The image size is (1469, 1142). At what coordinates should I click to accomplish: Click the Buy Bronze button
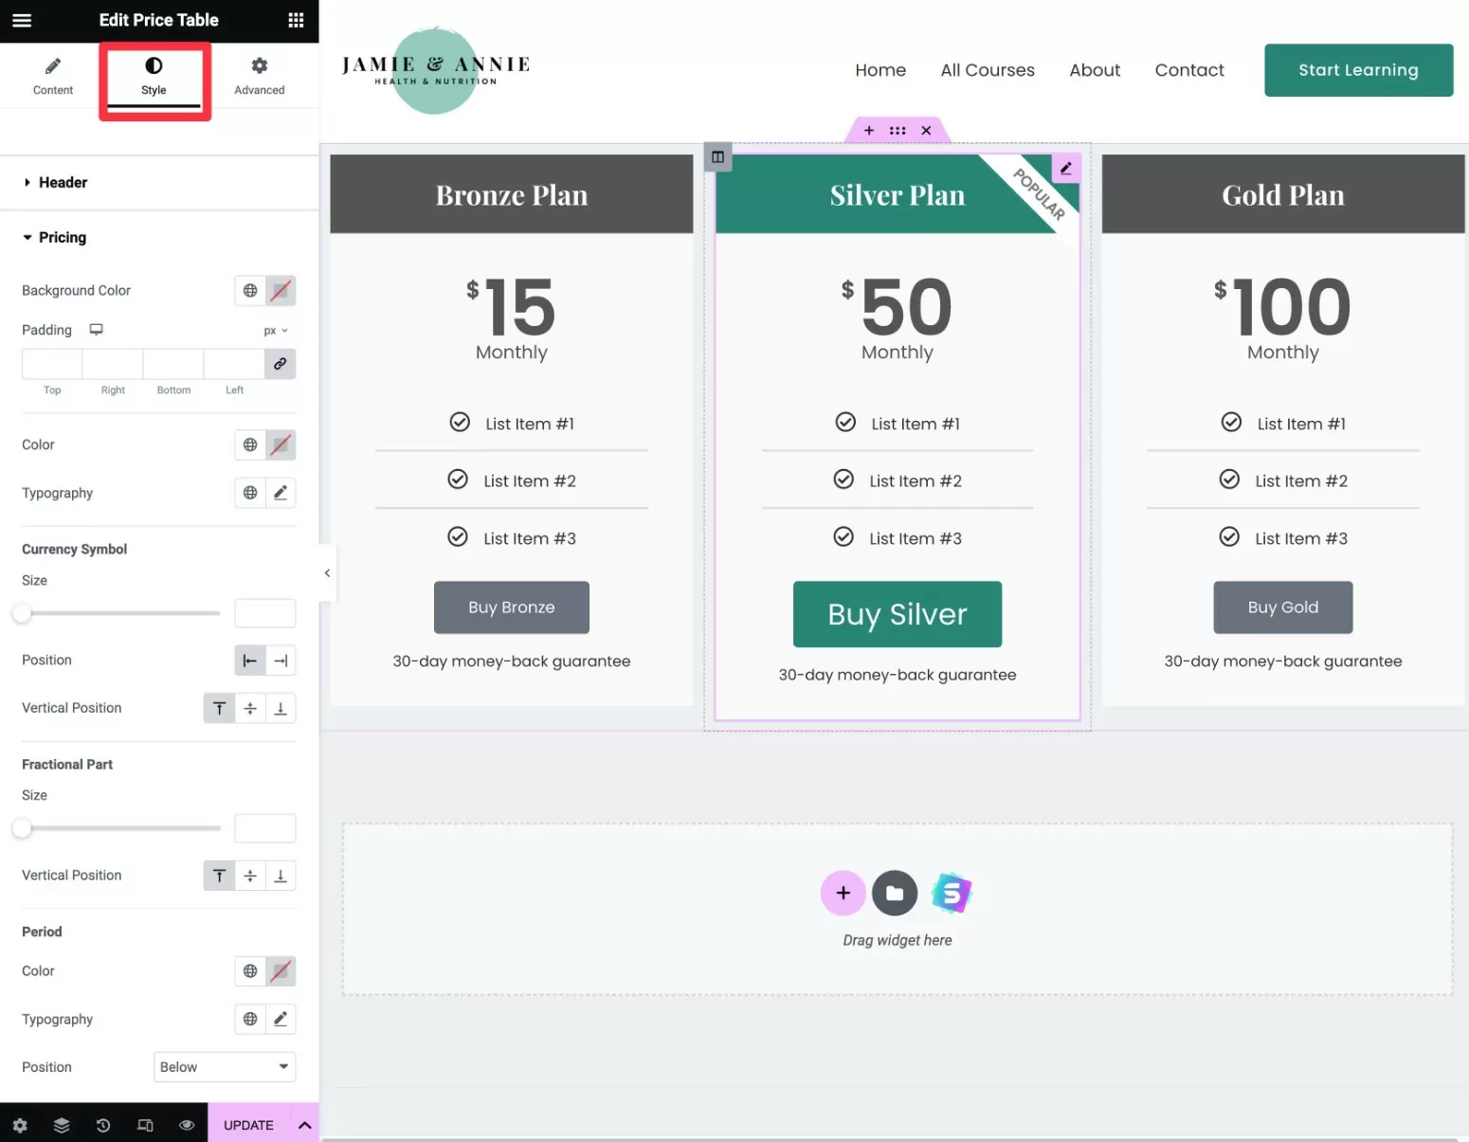(x=512, y=607)
